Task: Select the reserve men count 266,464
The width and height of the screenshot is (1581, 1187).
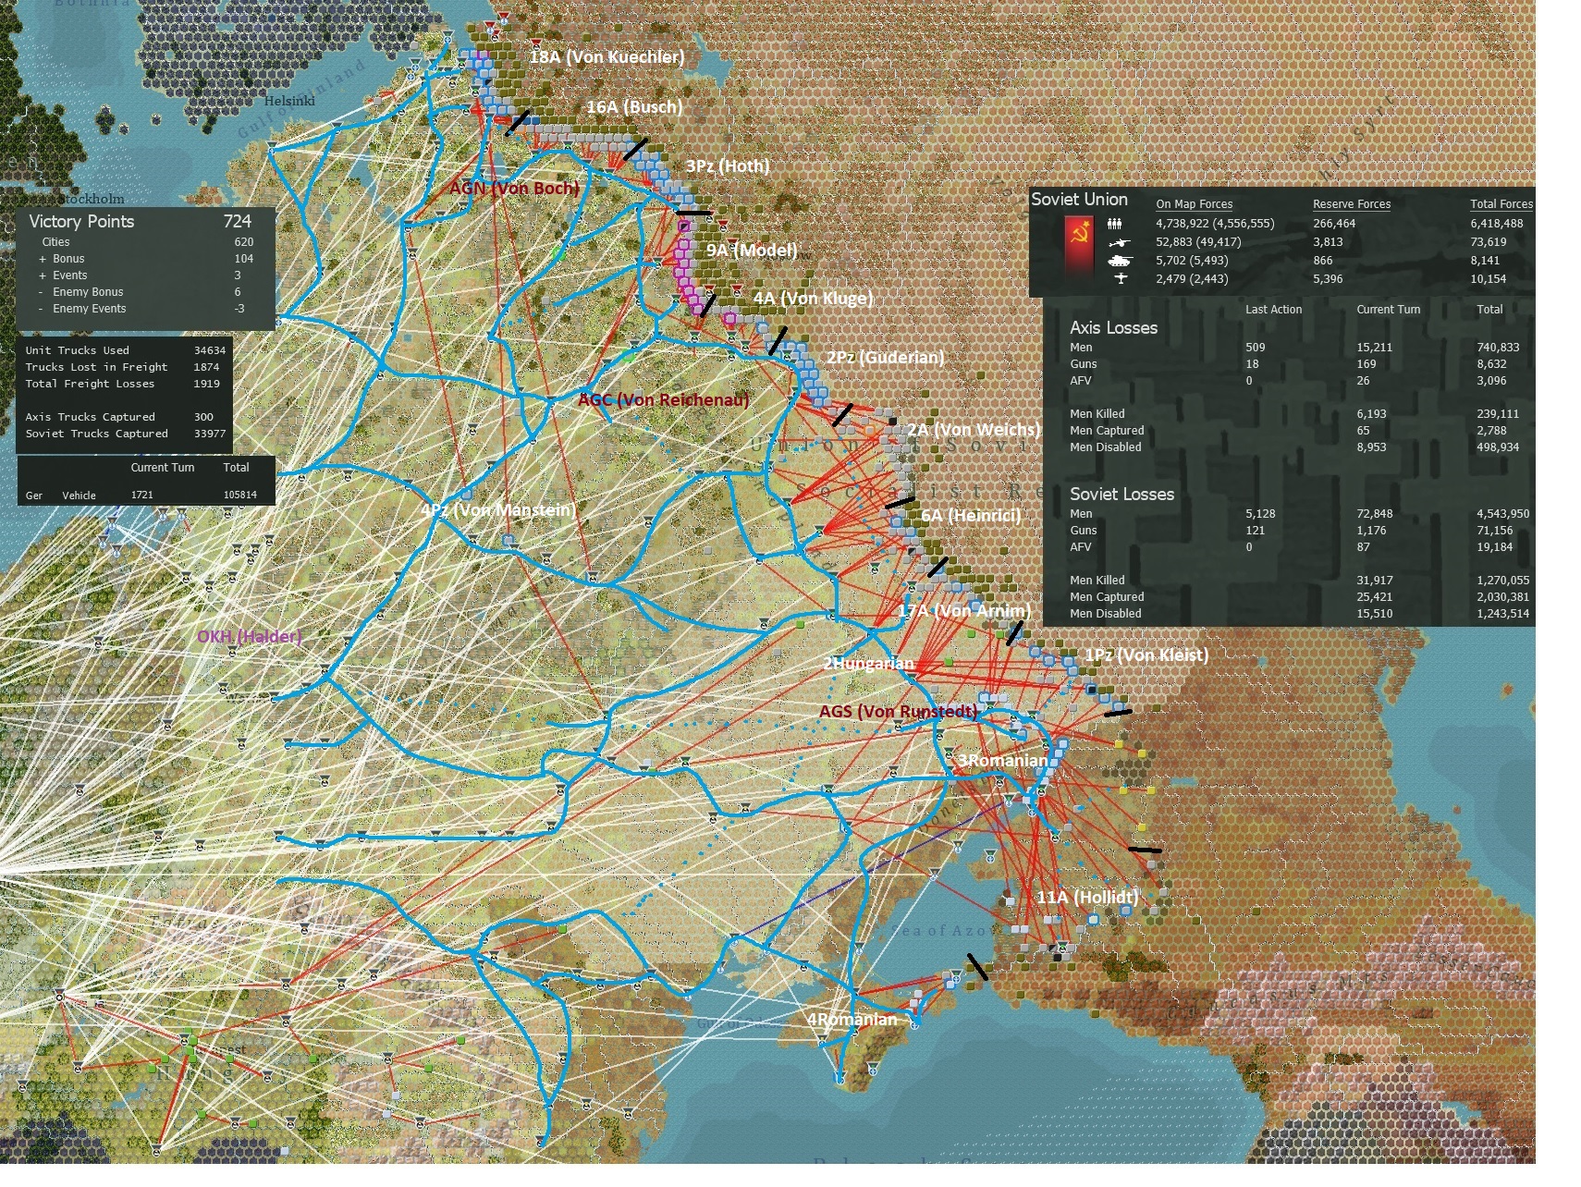Action: 1334,224
